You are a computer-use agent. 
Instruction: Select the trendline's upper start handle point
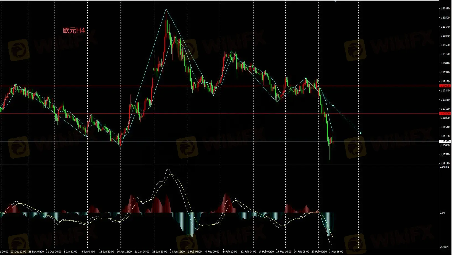(305, 78)
